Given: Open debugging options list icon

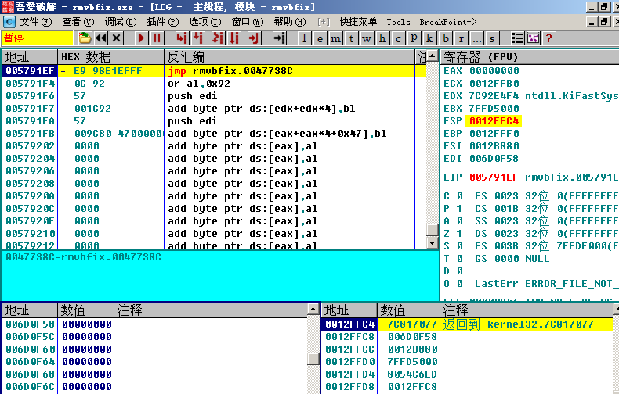Looking at the screenshot, I should pos(517,38).
